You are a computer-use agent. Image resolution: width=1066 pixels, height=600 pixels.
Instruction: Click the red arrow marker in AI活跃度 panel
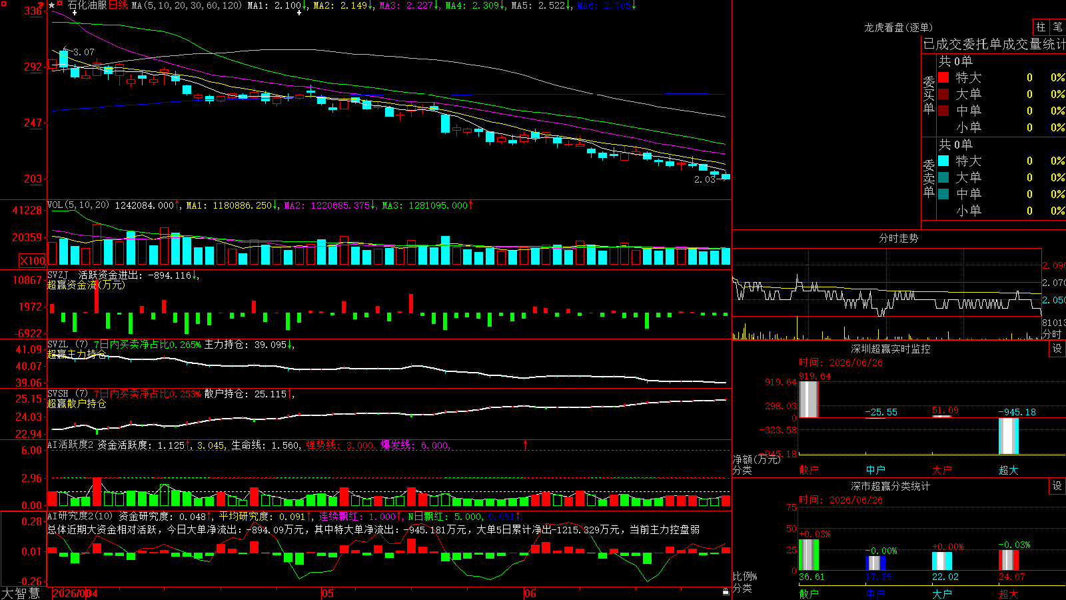click(x=525, y=445)
